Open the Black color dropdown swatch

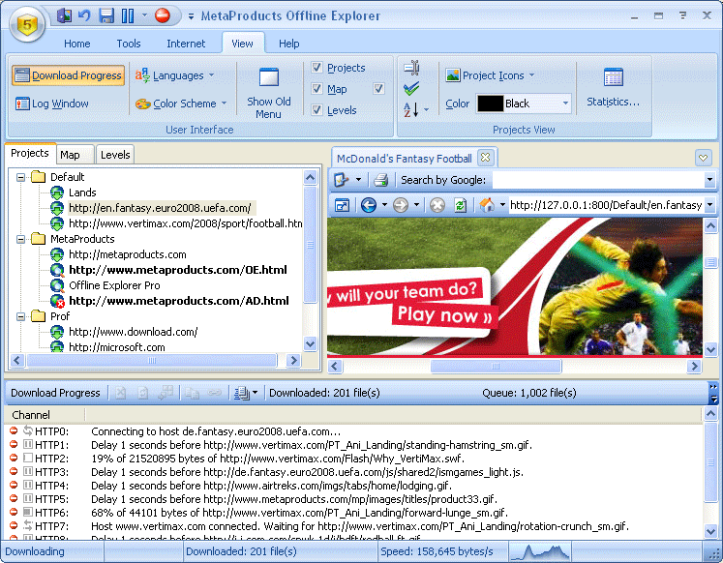[524, 104]
